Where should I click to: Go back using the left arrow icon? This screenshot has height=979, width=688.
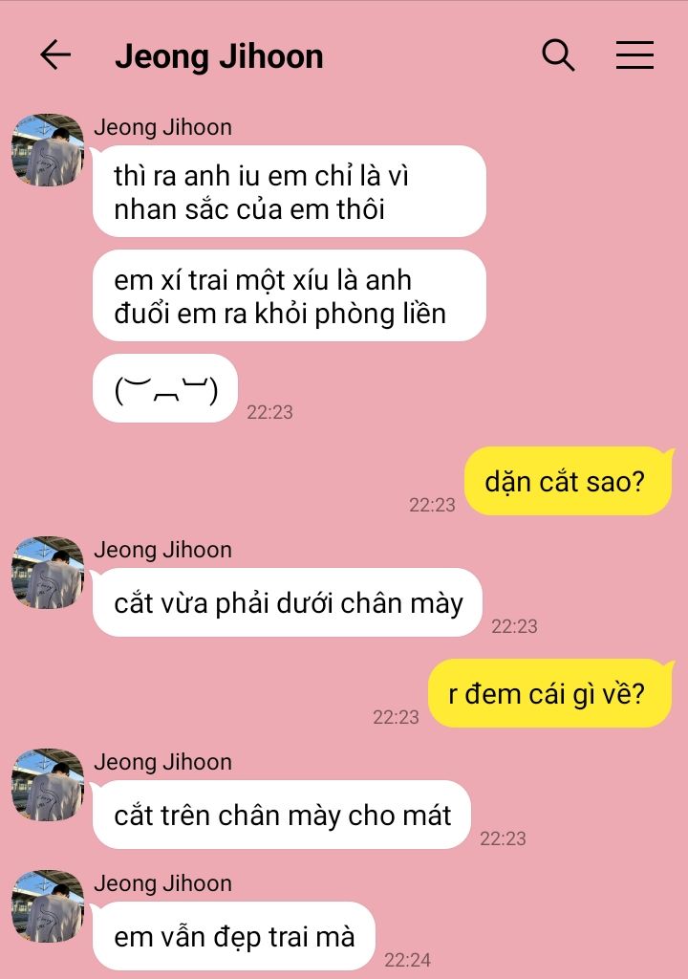[55, 54]
